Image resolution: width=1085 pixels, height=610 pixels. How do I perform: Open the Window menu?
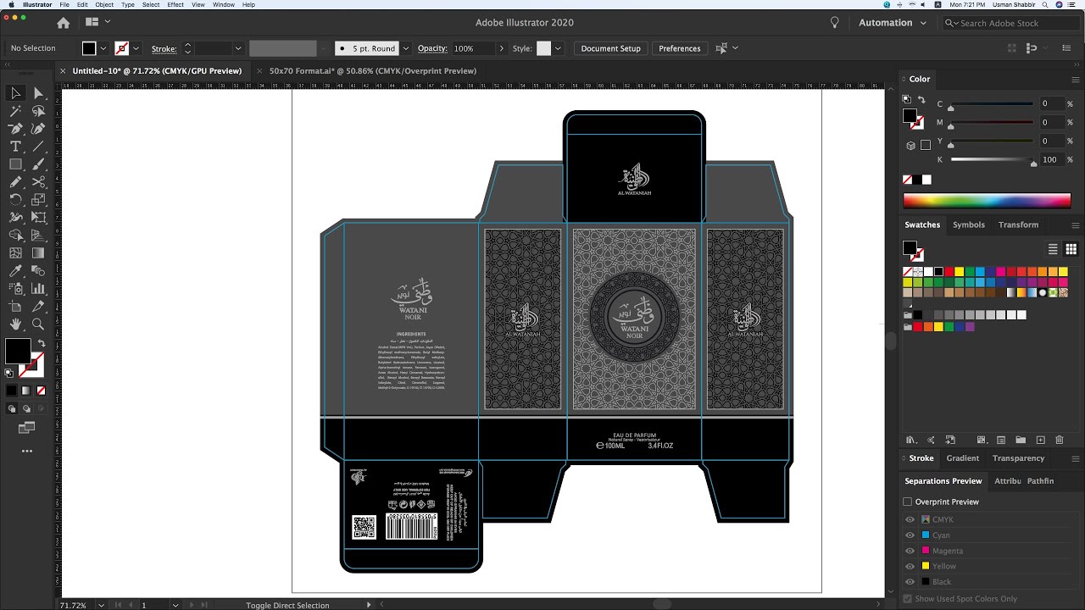click(224, 4)
